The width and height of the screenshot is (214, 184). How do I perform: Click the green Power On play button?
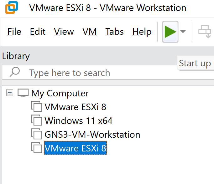click(x=170, y=32)
